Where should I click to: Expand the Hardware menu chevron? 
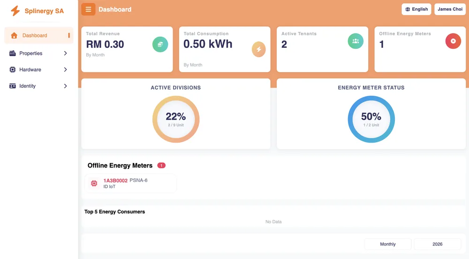(x=66, y=70)
